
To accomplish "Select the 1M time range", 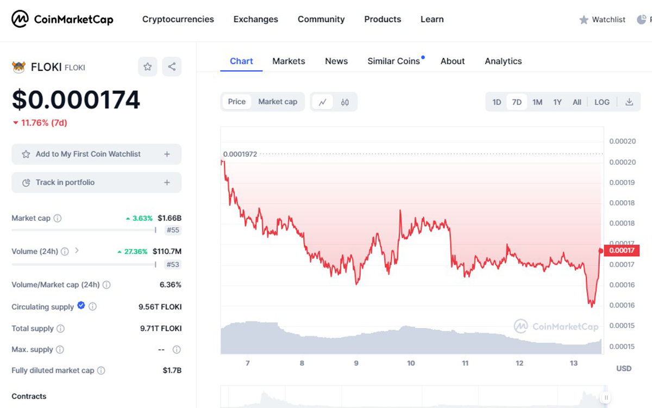I will (537, 102).
